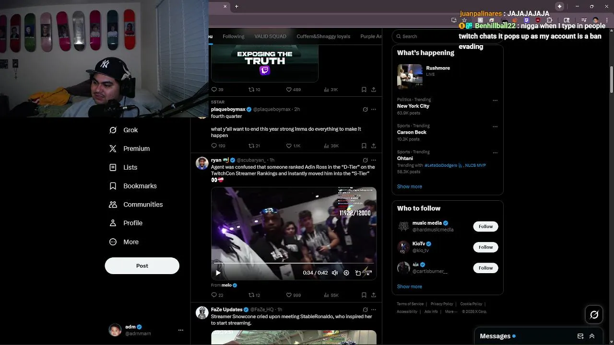Repost plaqueboymax fourth quarter post
Screen dimensions: 614x345
pyautogui.click(x=254, y=146)
